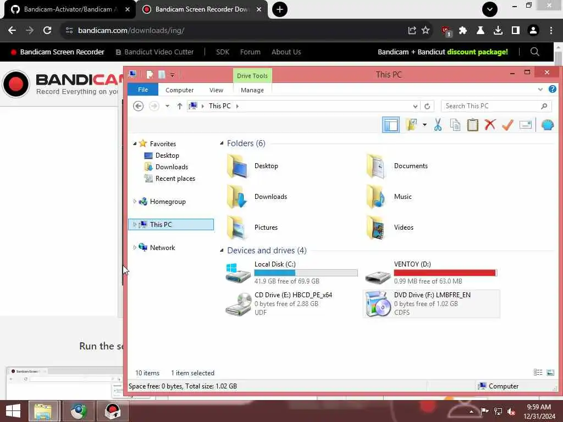This screenshot has width=563, height=422.
Task: Open browser extensions puzzle icon
Action: coord(463,30)
